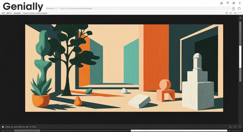Screen dimensions: 243x132
Task: Click the small clock-circle icon in breadcrumb row
Action: [231, 13]
